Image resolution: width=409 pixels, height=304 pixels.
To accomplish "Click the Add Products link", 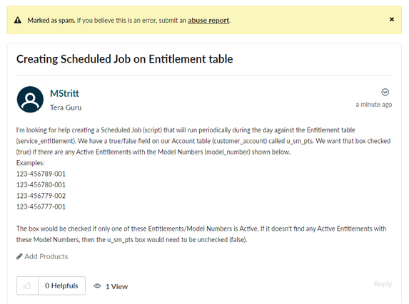I will 46,256.
